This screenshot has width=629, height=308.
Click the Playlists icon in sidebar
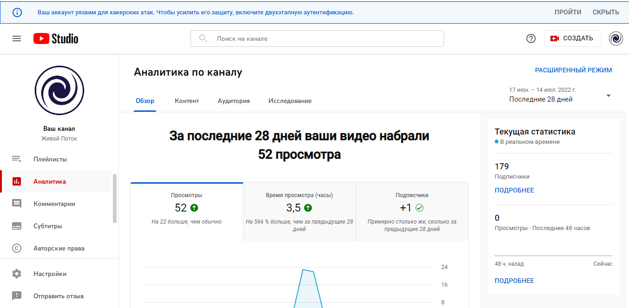click(x=17, y=159)
